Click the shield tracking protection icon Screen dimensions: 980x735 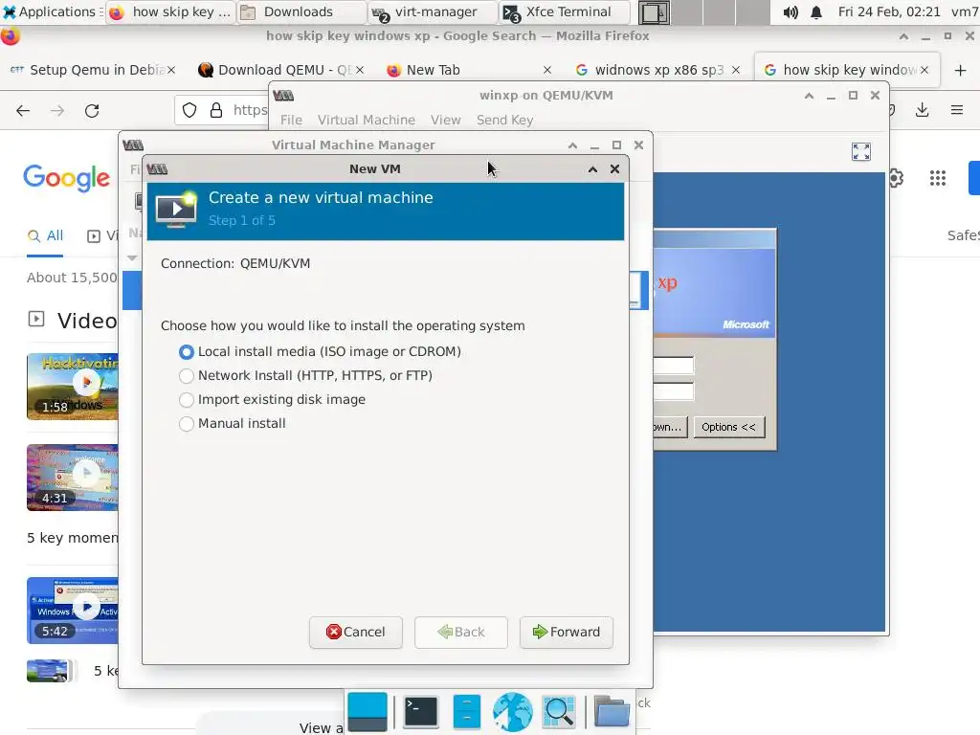[x=189, y=111]
